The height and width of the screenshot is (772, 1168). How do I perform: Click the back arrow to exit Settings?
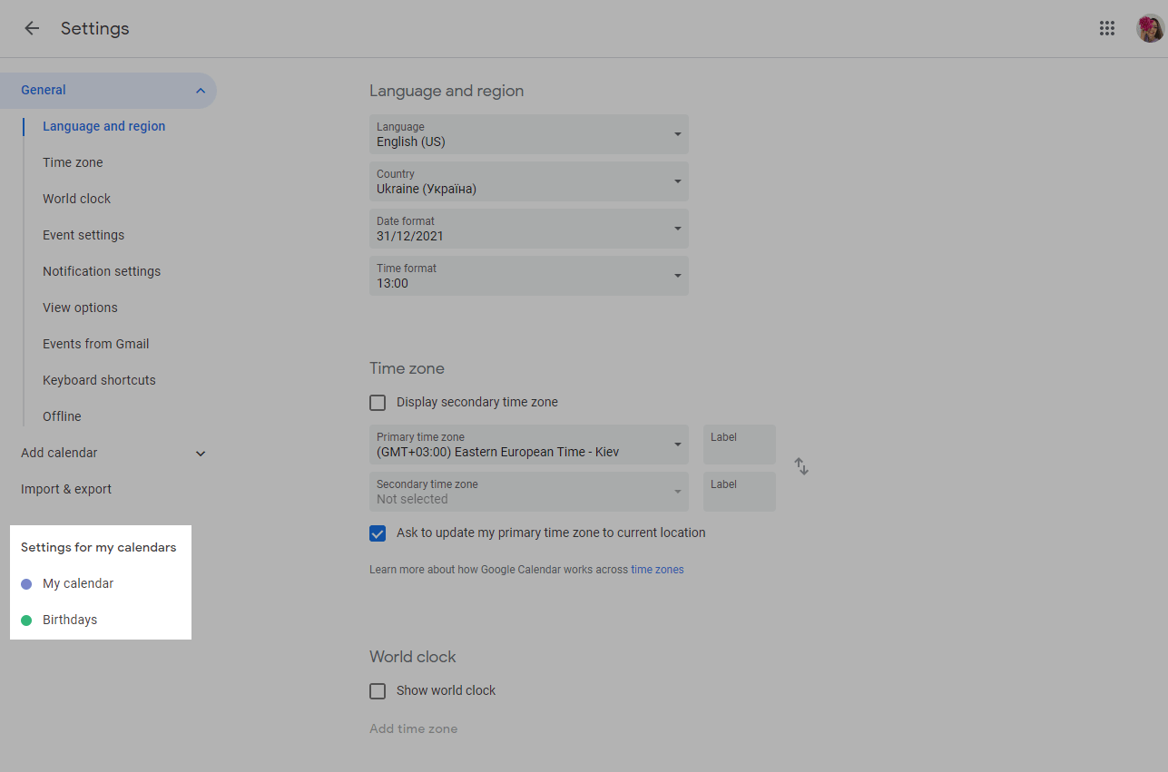(x=32, y=28)
